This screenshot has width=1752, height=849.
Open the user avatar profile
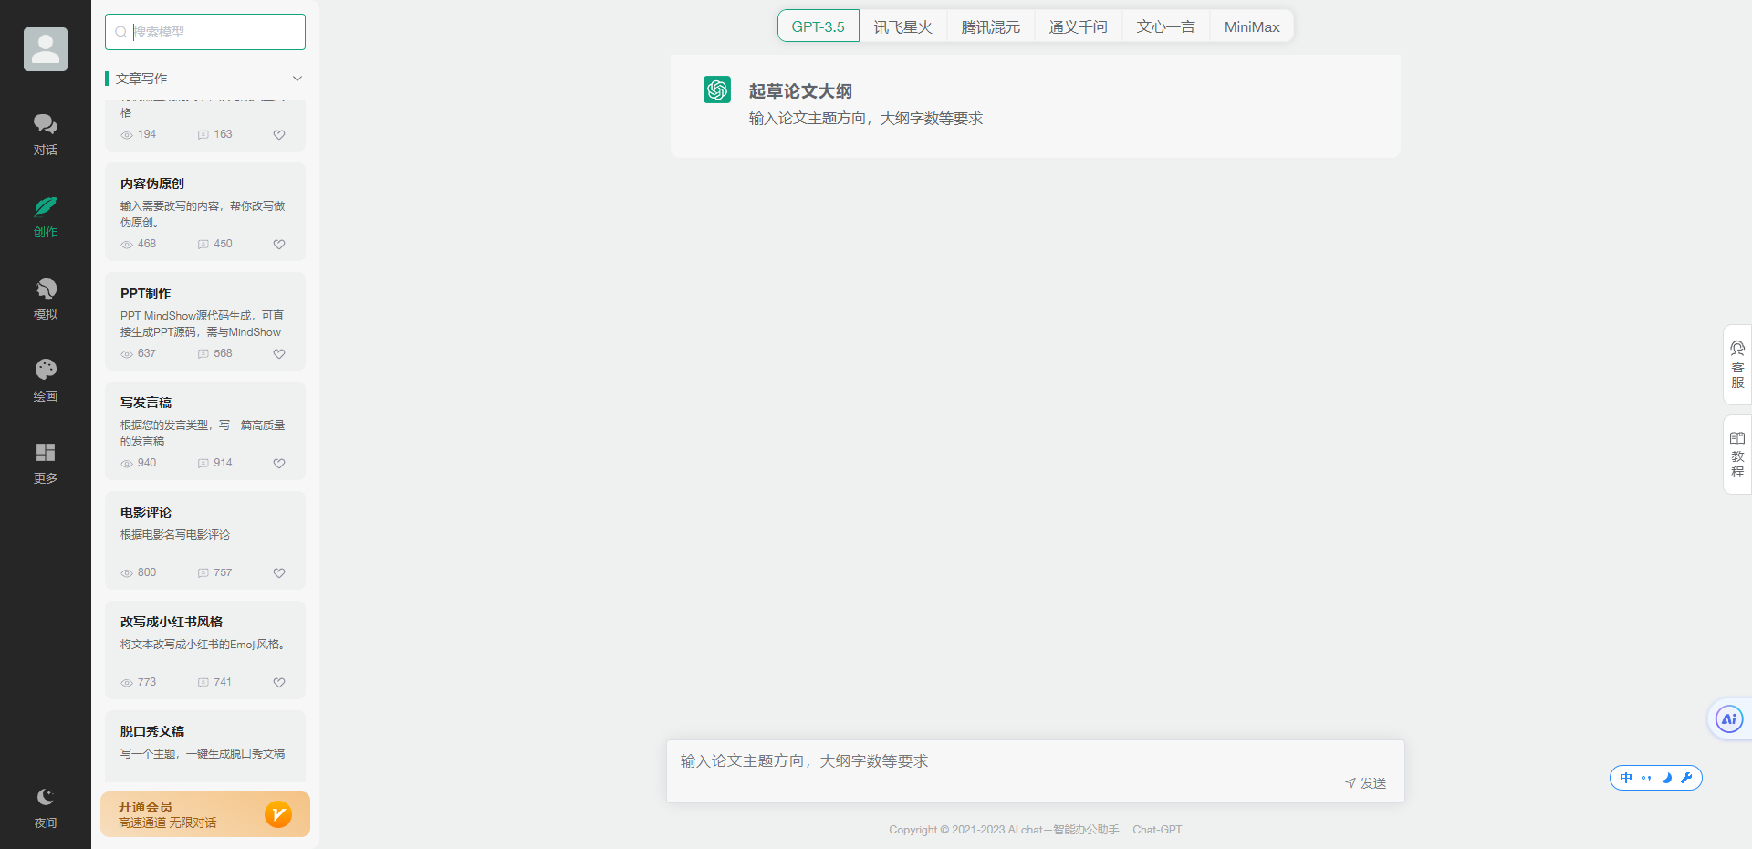pyautogui.click(x=46, y=49)
